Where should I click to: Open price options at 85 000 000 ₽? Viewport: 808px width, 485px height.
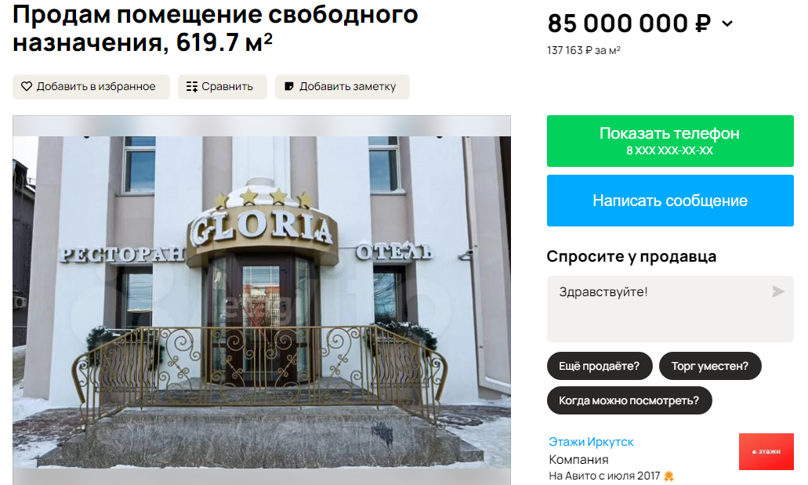coord(629,24)
